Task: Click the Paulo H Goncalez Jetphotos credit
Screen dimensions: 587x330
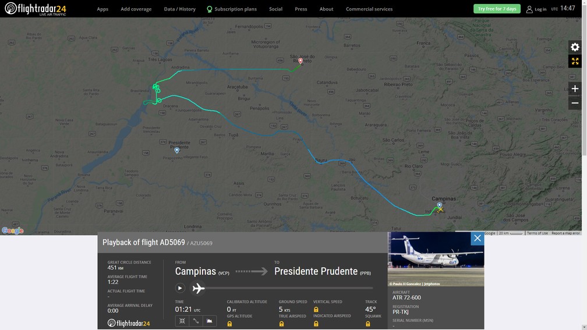Action: pos(415,283)
